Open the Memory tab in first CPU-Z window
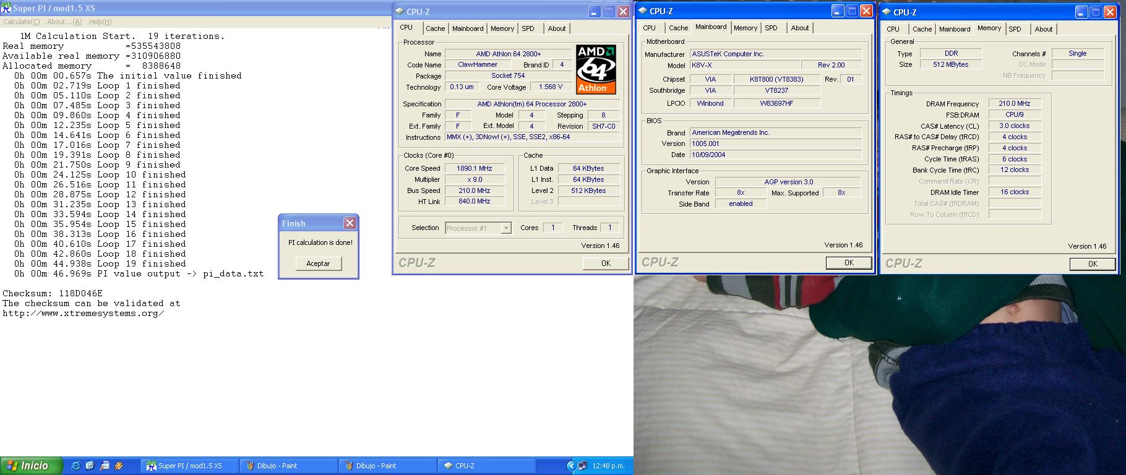1126x475 pixels. click(x=502, y=28)
